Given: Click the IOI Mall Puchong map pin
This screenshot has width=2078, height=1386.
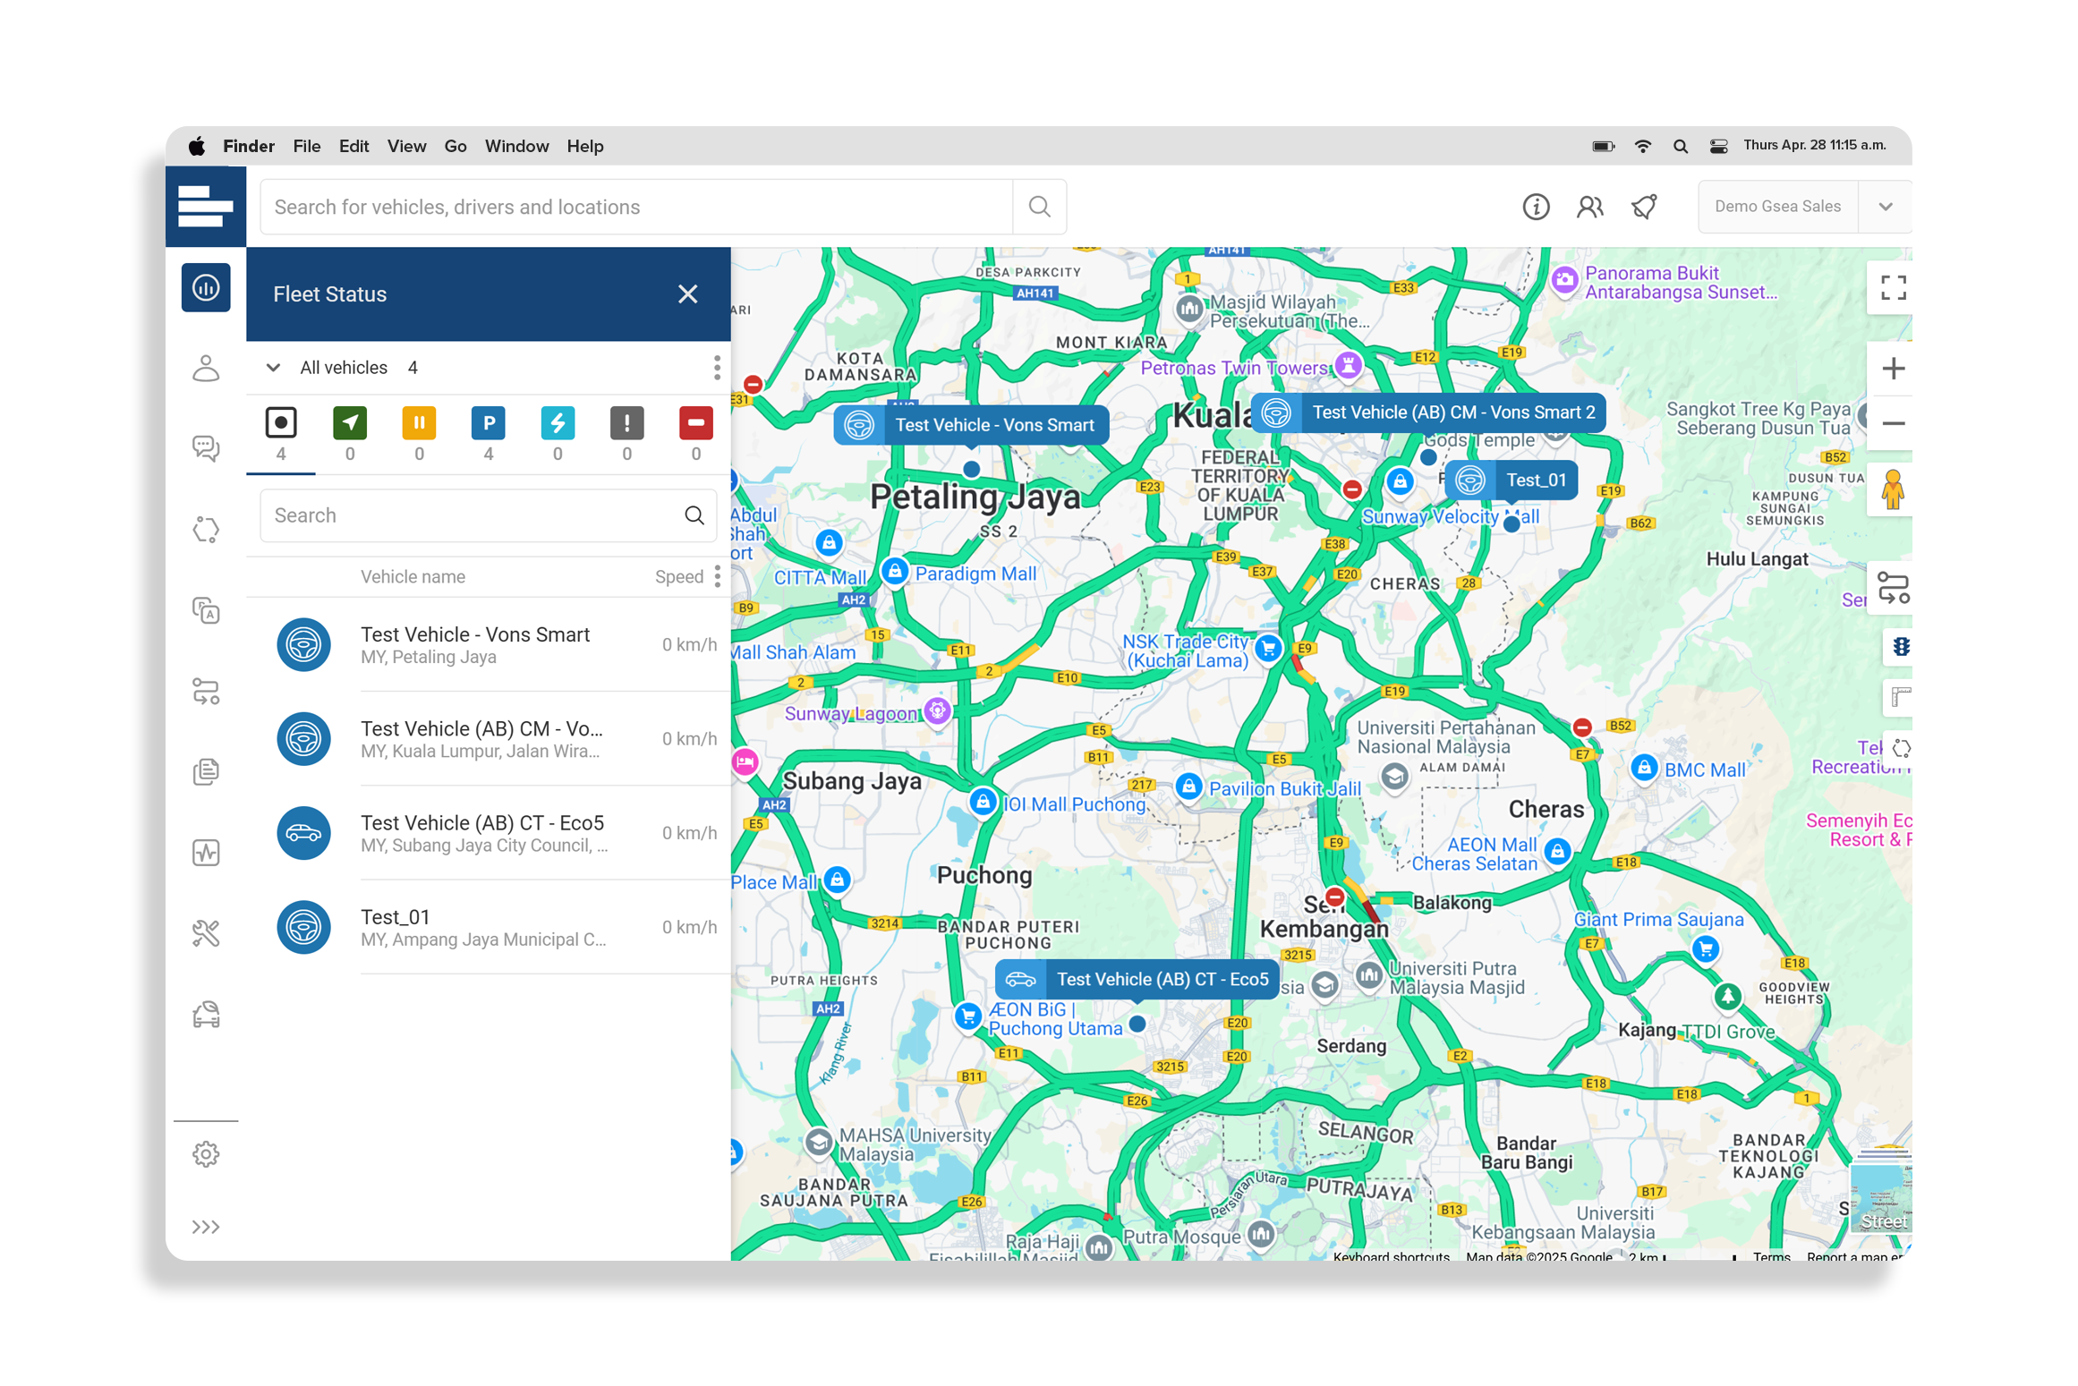Looking at the screenshot, I should (984, 802).
